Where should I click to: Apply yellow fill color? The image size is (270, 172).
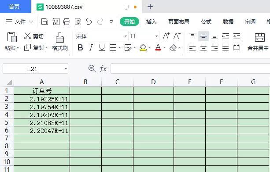point(143,47)
